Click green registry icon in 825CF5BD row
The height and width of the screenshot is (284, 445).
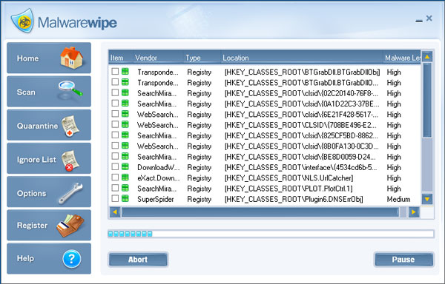pos(125,135)
